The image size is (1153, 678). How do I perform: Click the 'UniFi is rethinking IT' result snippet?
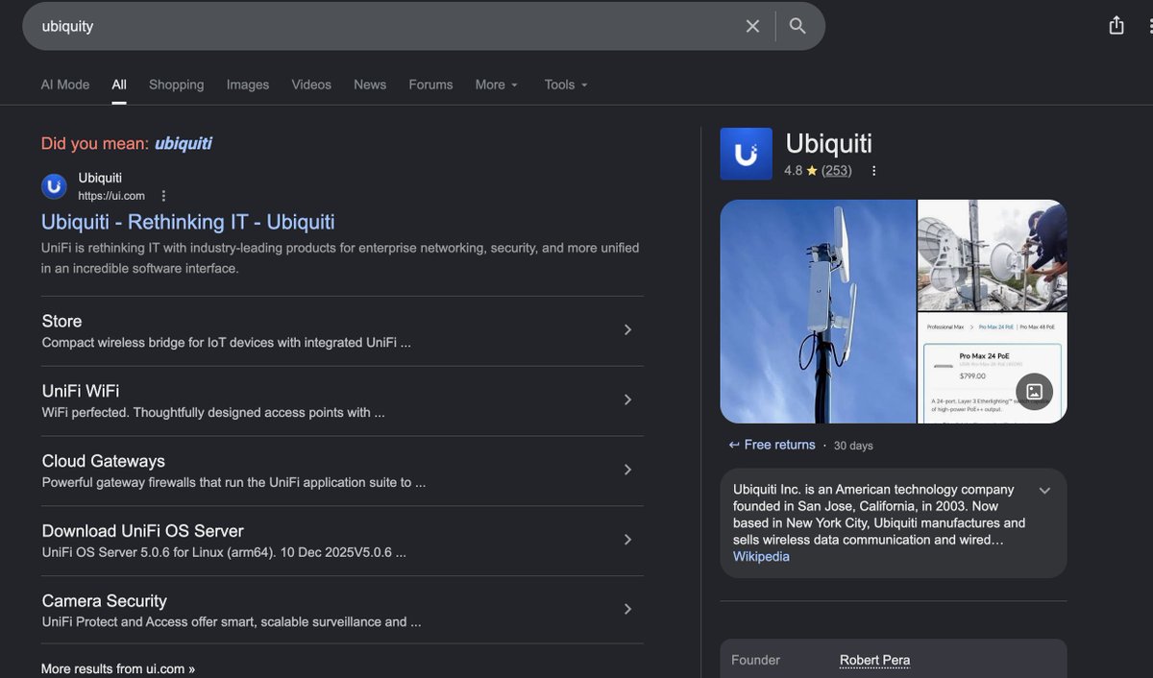point(340,258)
